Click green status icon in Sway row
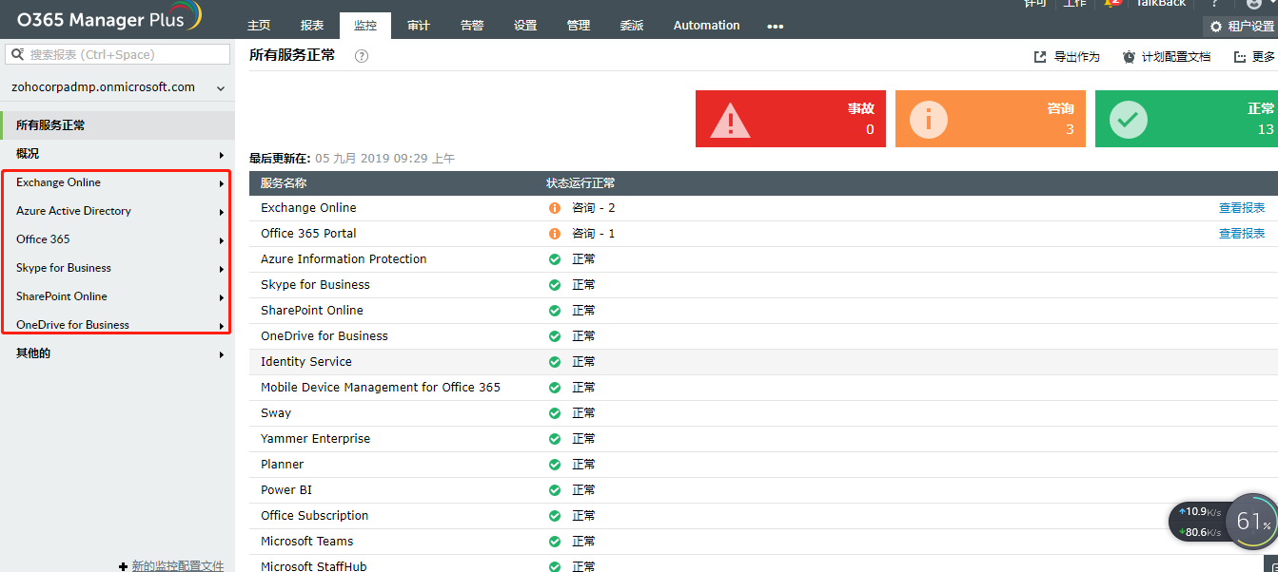Image resolution: width=1278 pixels, height=572 pixels. (555, 413)
